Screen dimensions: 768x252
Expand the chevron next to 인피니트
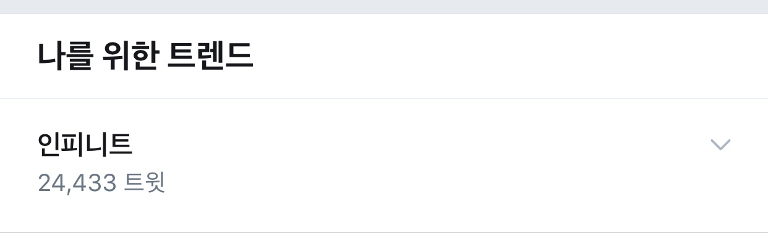(720, 145)
